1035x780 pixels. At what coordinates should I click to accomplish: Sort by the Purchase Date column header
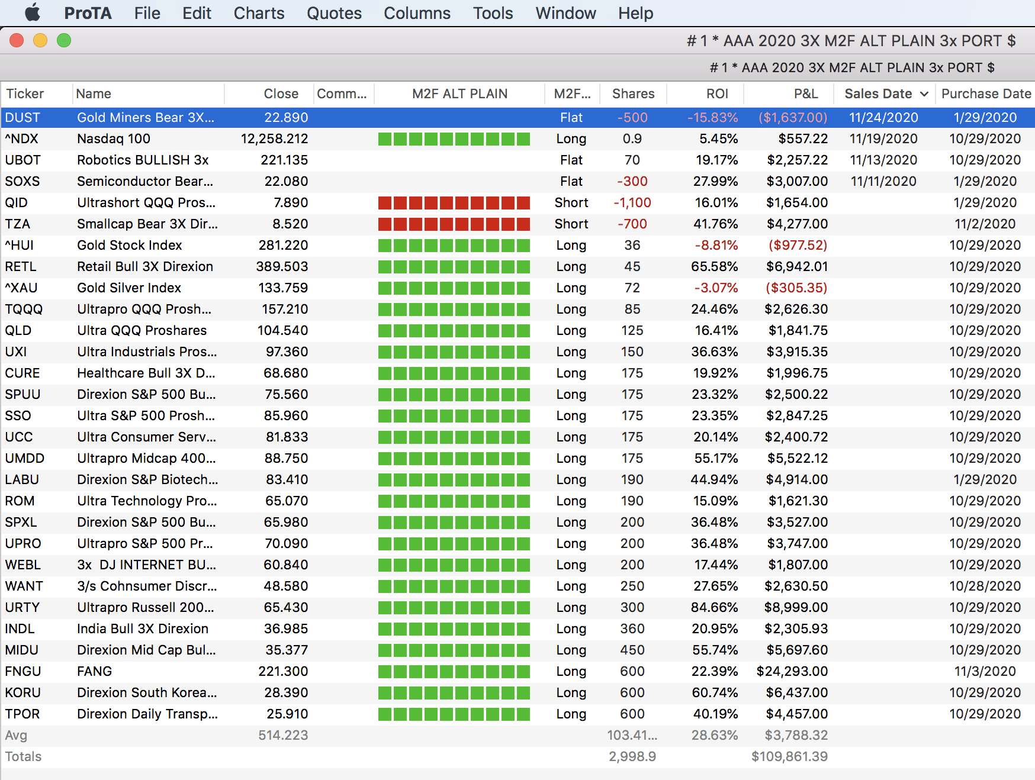(986, 94)
